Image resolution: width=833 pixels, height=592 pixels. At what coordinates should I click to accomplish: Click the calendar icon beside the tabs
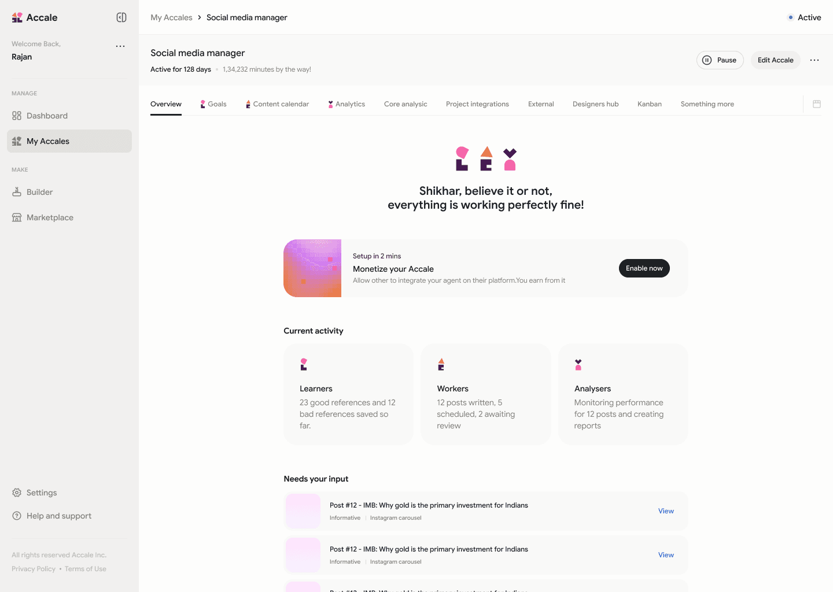click(817, 104)
